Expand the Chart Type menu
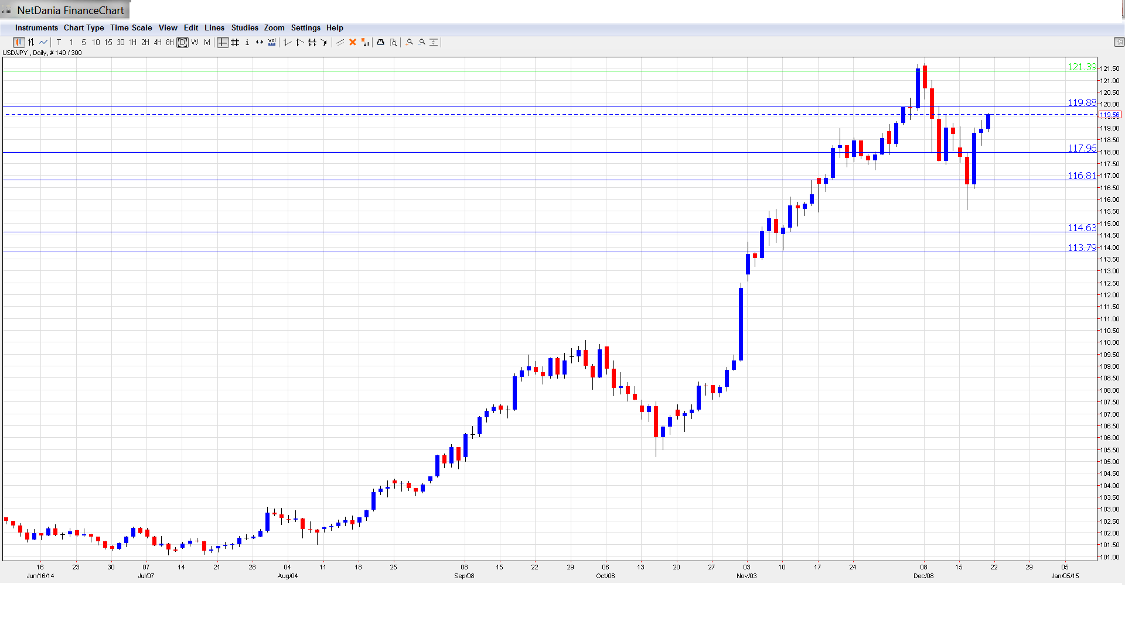 [x=84, y=28]
